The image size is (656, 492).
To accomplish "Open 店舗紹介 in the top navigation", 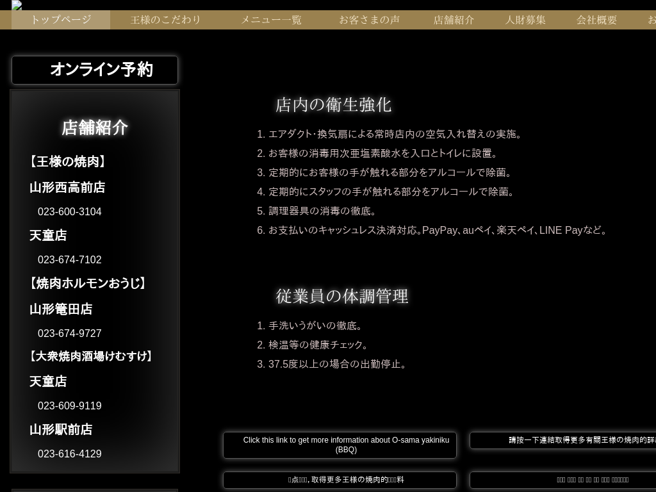I will pyautogui.click(x=454, y=20).
